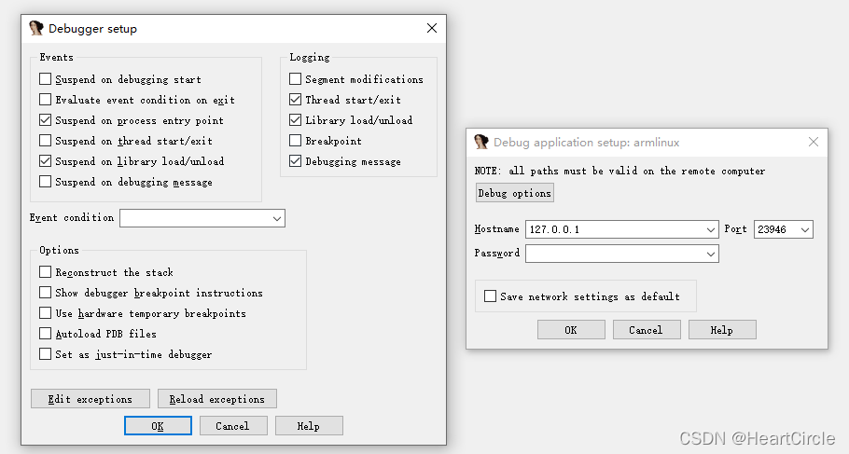Click the Edit exceptions button
Viewport: 849px width, 454px height.
[x=90, y=399]
